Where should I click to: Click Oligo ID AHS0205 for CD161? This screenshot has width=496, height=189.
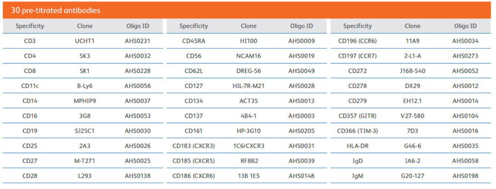point(301,131)
